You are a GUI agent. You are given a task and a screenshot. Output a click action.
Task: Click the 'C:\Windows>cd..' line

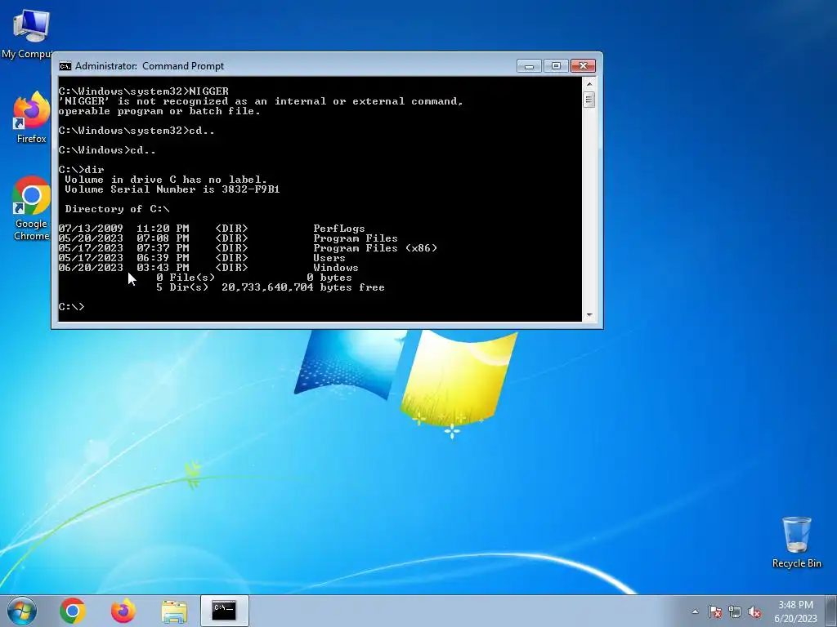coord(107,150)
